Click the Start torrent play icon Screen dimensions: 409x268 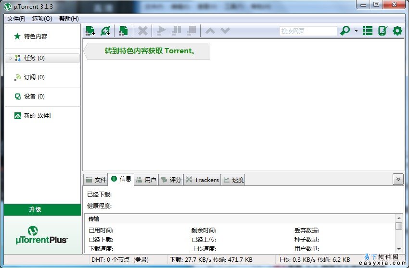pyautogui.click(x=161, y=31)
